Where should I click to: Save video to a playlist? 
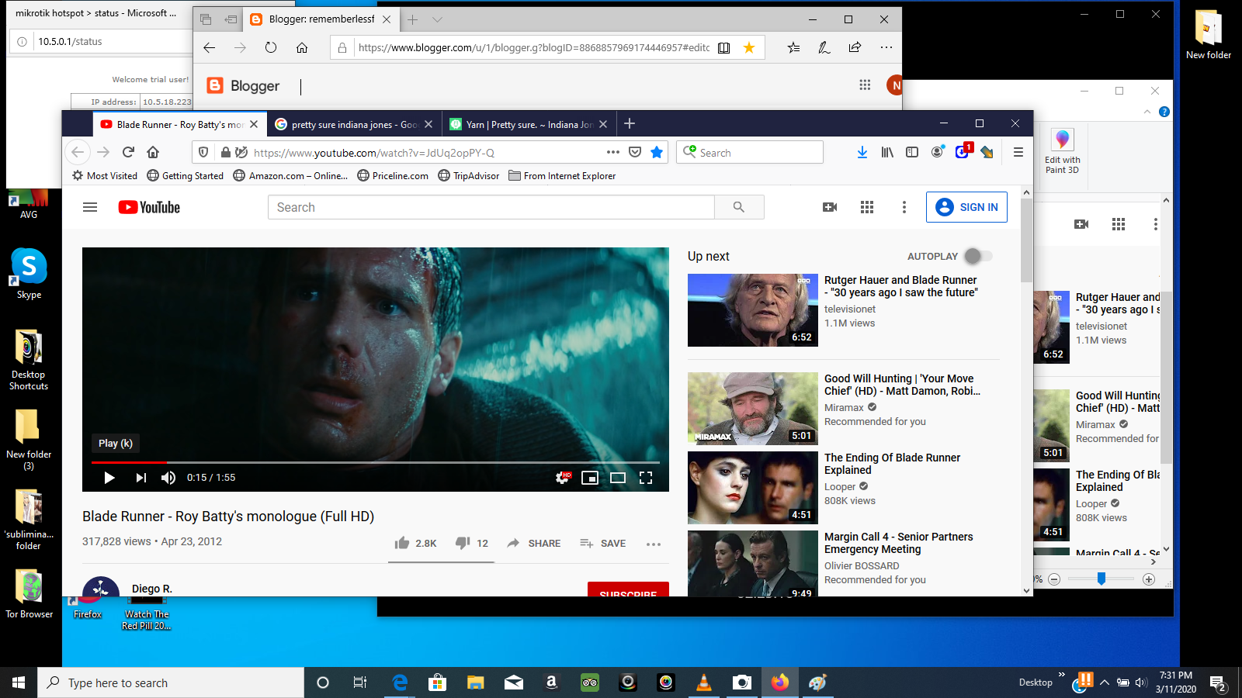pyautogui.click(x=602, y=543)
